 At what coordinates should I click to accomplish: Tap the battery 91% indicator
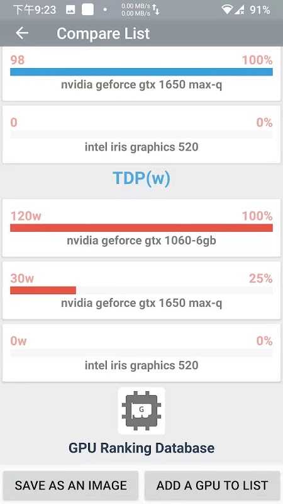click(x=260, y=10)
